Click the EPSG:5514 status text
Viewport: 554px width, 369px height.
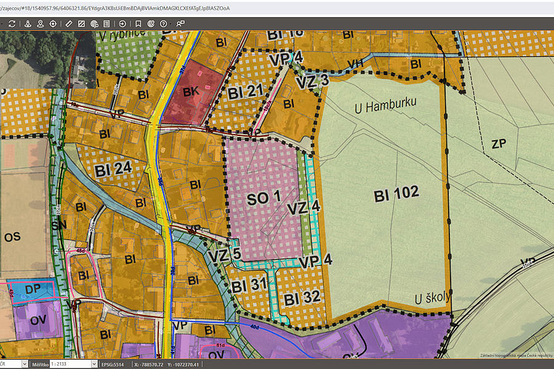(113, 365)
